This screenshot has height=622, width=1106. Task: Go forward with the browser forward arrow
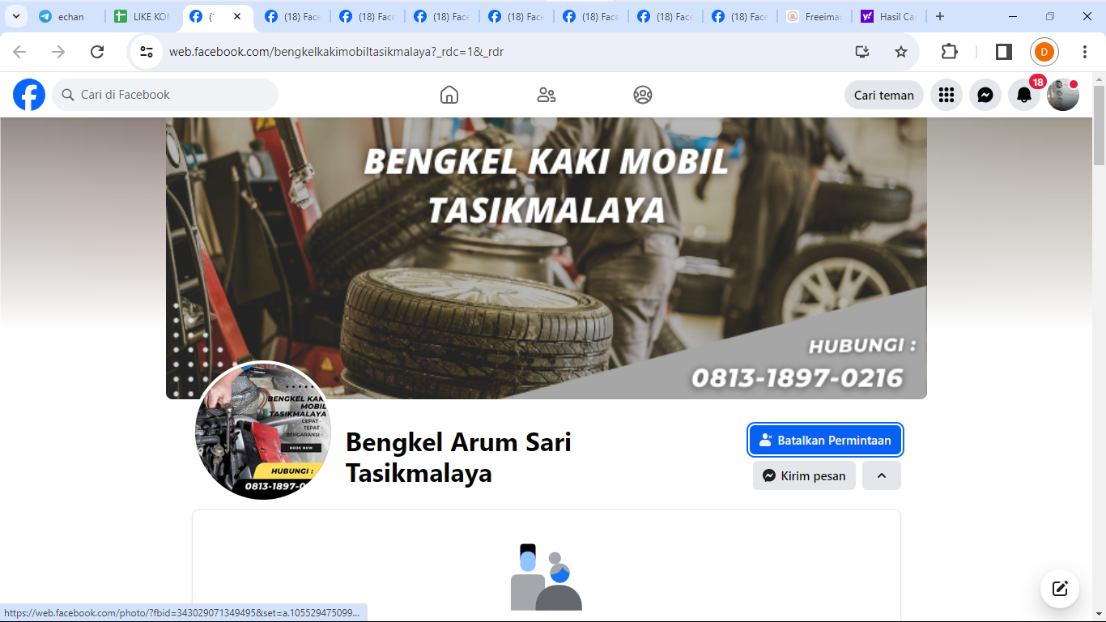tap(58, 52)
